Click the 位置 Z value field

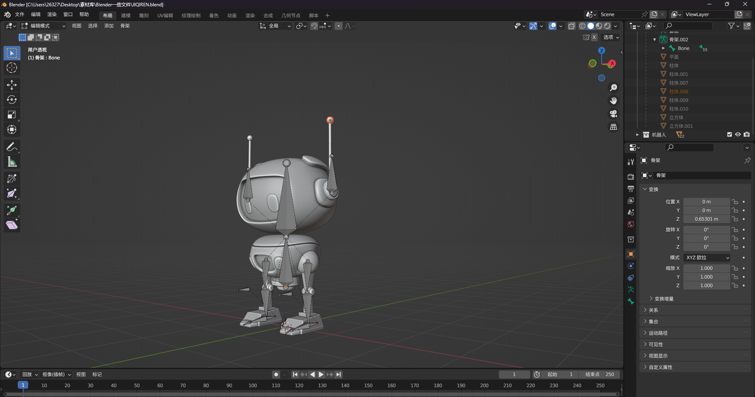point(707,219)
